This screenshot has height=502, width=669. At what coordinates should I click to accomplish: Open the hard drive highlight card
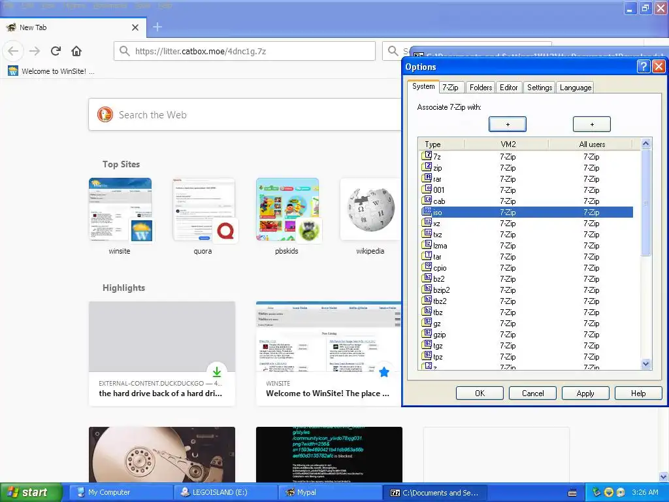coord(162,354)
